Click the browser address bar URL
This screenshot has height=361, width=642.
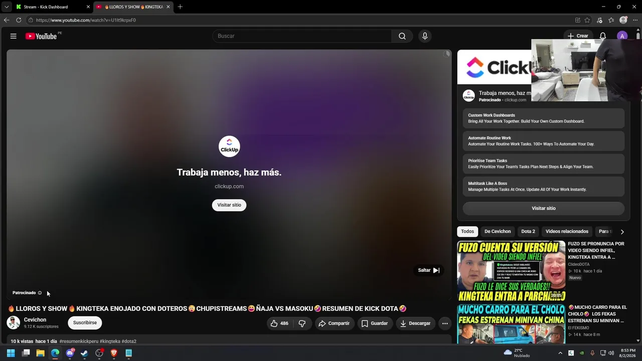(x=86, y=20)
